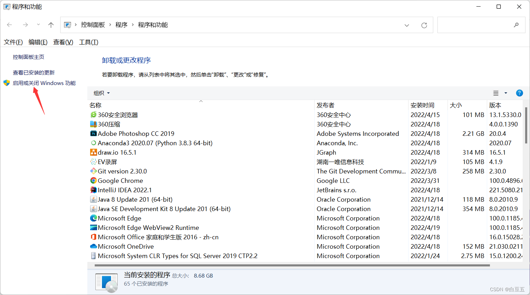Click the 2.21 GB size cell
The image size is (530, 295).
point(473,133)
